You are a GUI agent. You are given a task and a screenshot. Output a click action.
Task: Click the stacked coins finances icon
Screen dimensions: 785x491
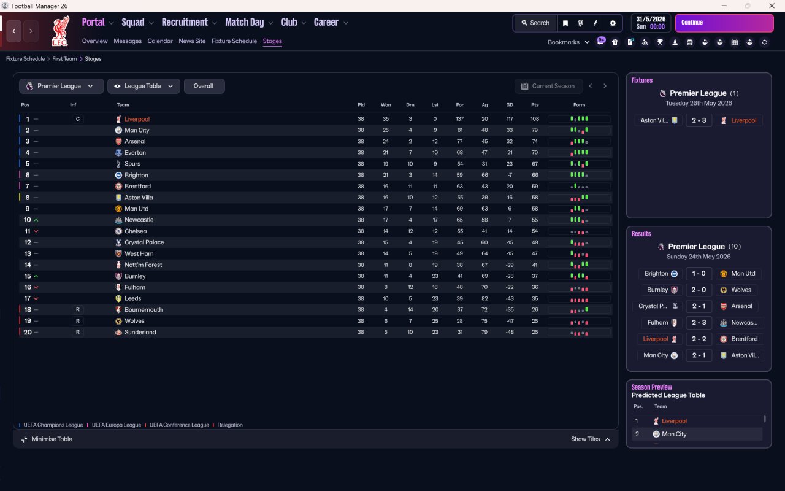coord(689,42)
